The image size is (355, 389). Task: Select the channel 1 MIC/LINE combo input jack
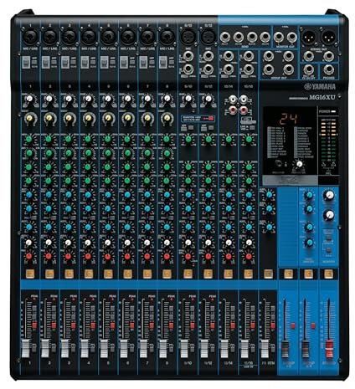click(x=30, y=37)
